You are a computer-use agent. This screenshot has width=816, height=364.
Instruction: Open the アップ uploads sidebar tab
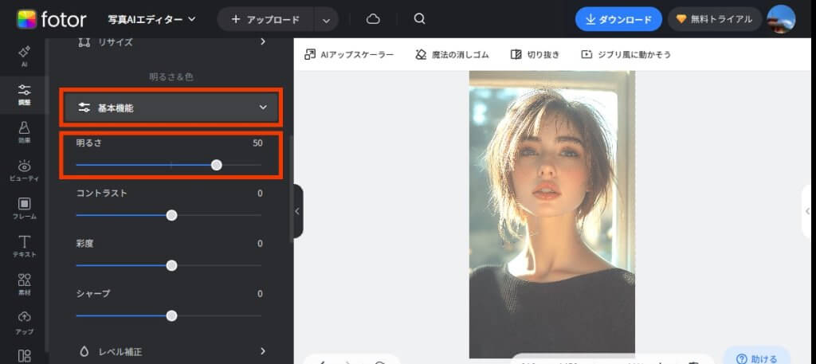(24, 323)
